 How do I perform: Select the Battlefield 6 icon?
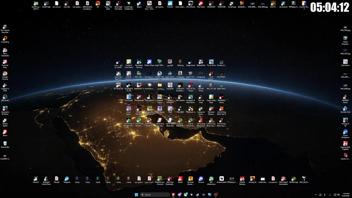[x=139, y=86]
